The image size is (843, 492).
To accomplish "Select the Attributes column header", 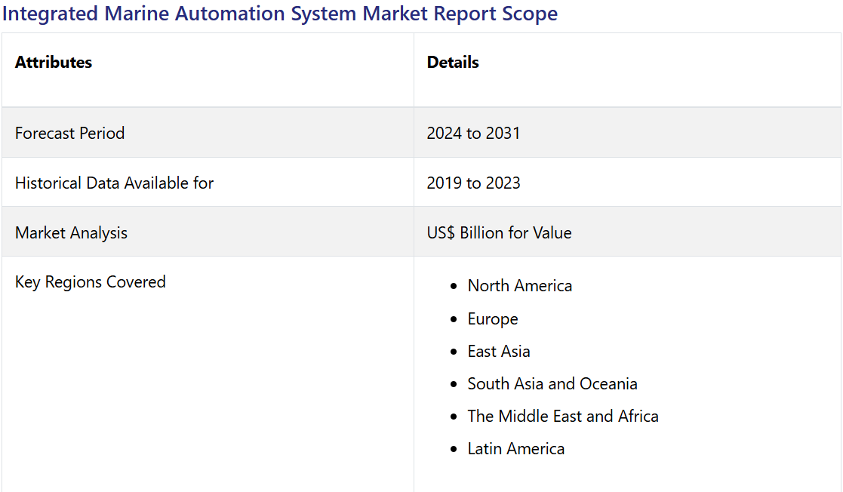I will pos(54,63).
